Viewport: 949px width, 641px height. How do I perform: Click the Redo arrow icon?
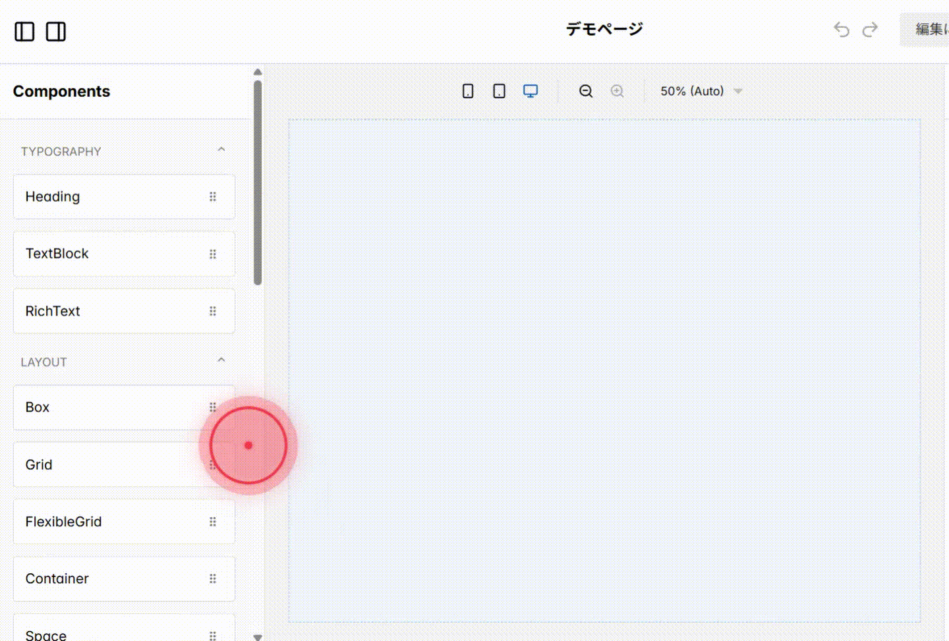pos(870,30)
